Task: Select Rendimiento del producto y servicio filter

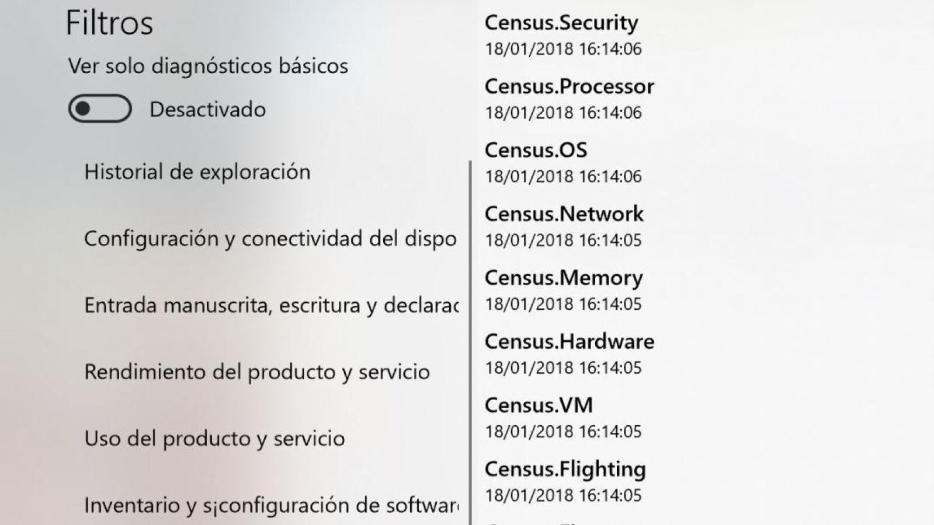Action: pyautogui.click(x=257, y=372)
